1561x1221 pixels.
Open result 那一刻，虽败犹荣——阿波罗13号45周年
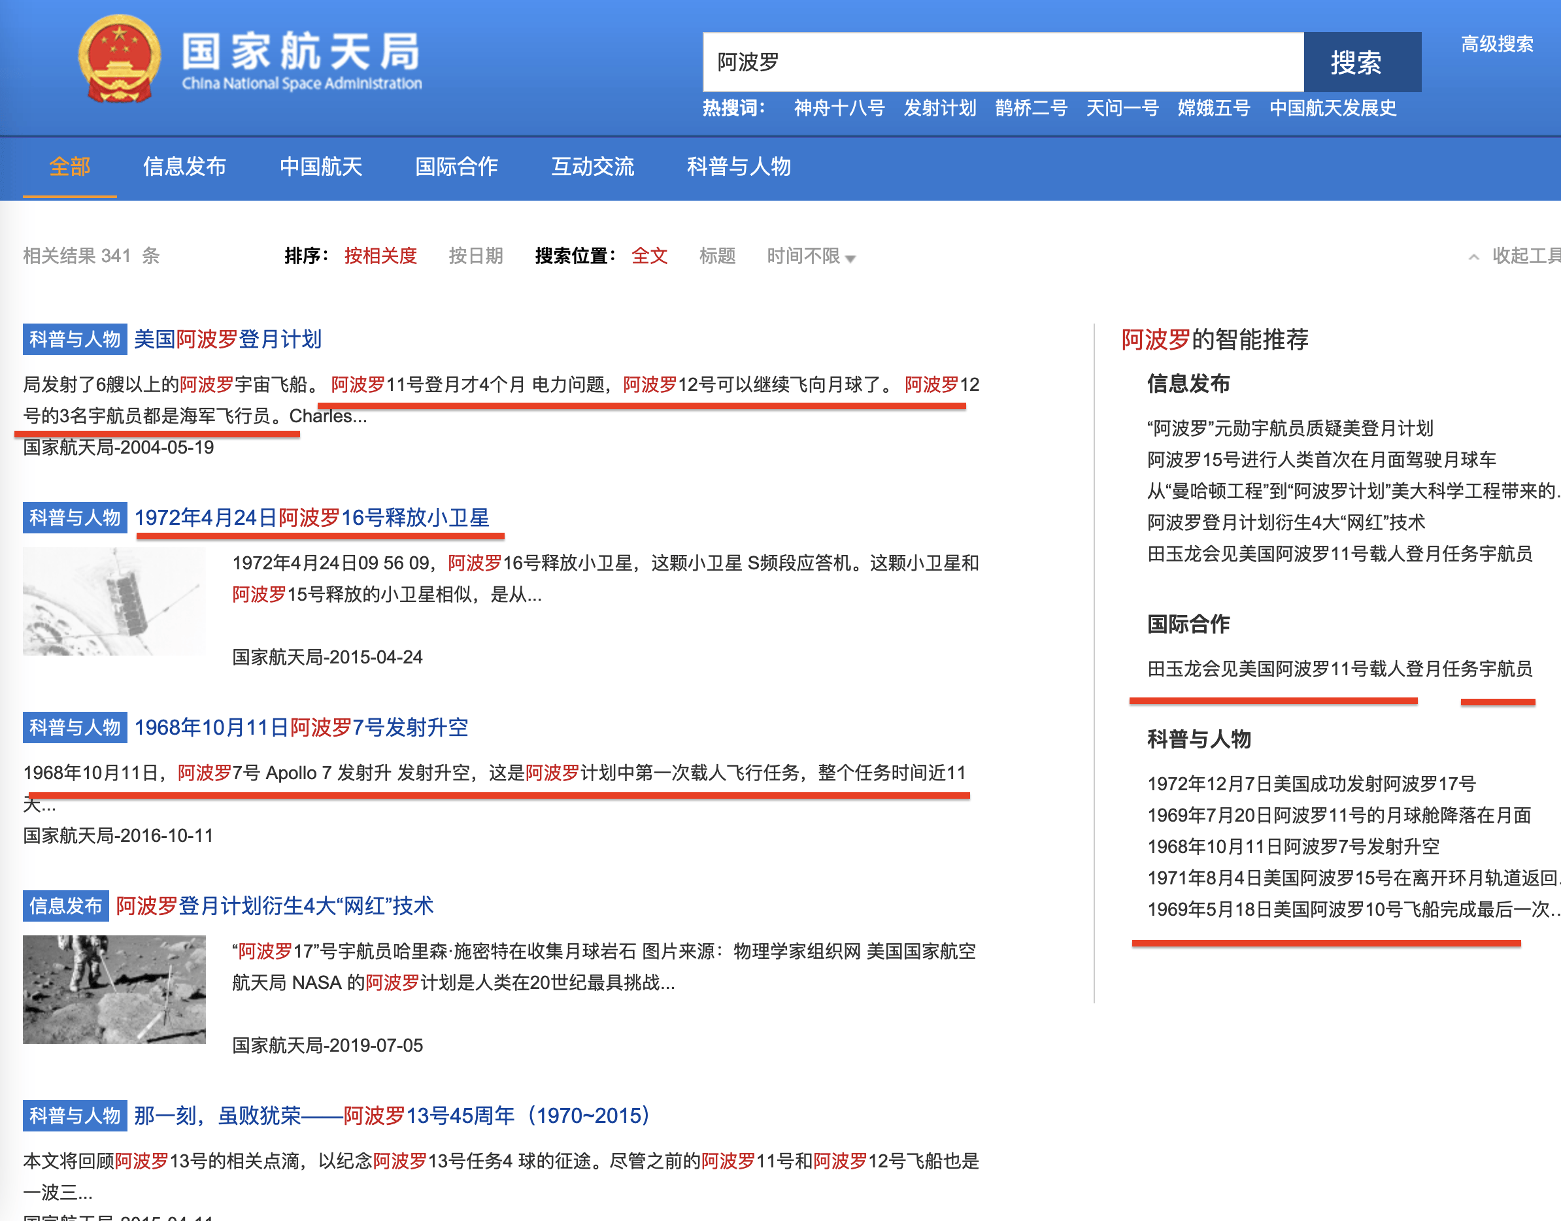(392, 1116)
